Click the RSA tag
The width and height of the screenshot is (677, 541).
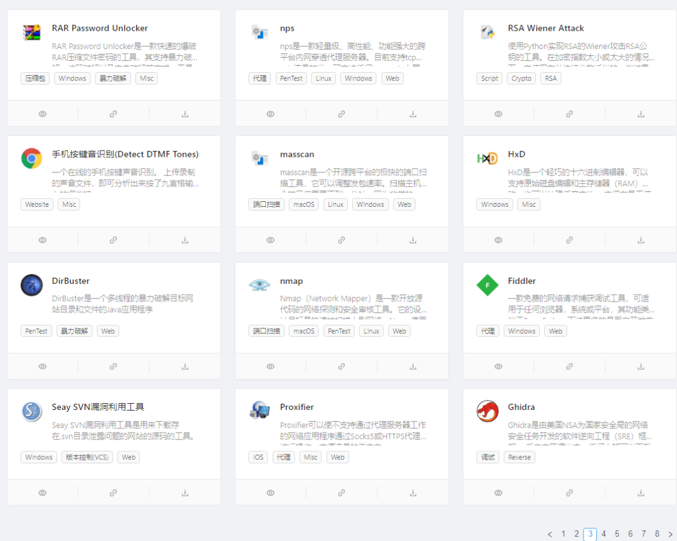click(x=551, y=78)
